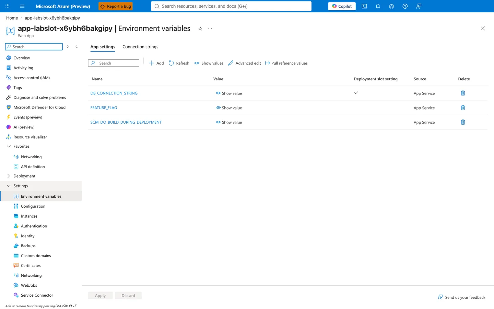
Task: Toggle Show values for all settings
Action: pos(209,63)
